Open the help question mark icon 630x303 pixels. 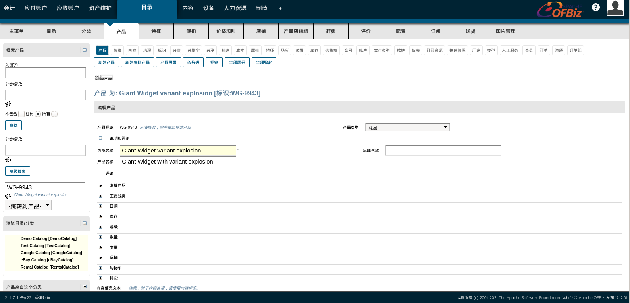coord(595,7)
